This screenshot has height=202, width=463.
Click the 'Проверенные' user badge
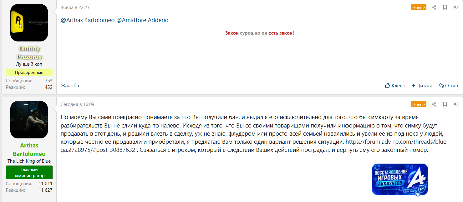click(29, 72)
